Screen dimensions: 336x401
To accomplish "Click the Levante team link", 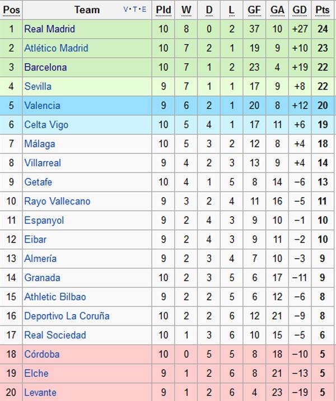I will [40, 392].
